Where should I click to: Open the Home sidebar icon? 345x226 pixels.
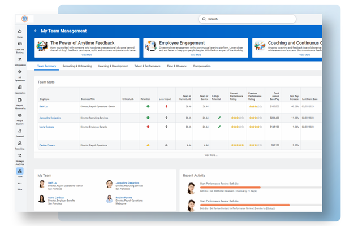click(x=20, y=32)
